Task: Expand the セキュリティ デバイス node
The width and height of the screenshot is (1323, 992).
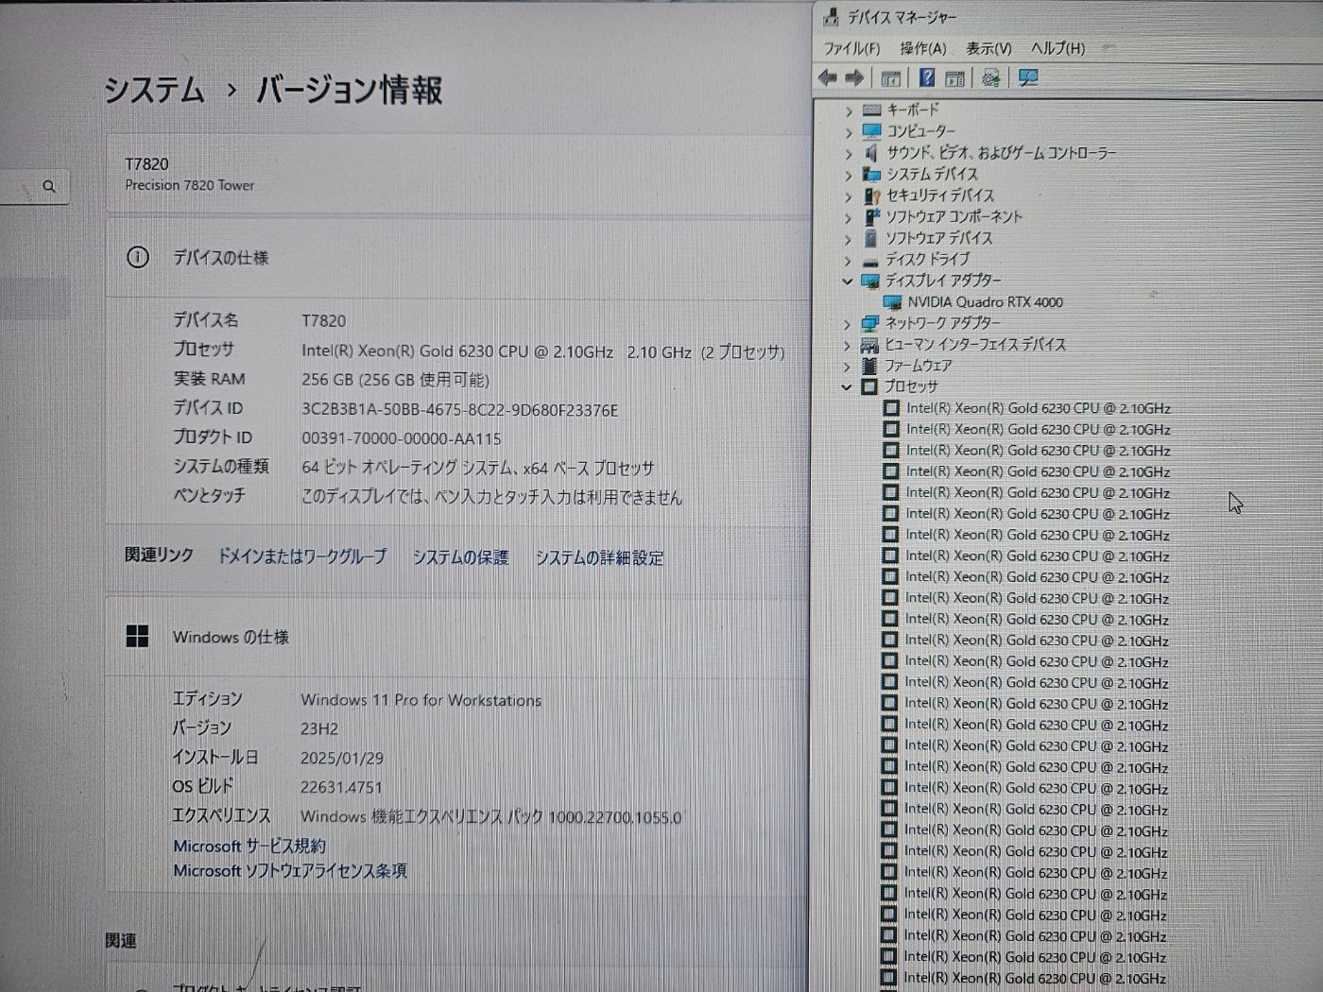Action: (849, 197)
